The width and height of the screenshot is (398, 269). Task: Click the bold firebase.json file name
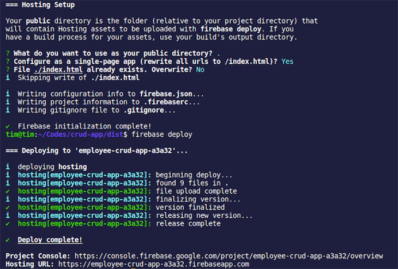(x=166, y=94)
